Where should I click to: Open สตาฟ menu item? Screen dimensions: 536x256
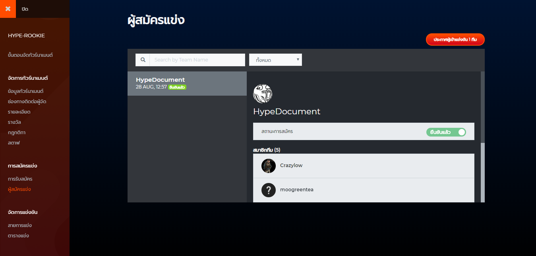tap(14, 143)
